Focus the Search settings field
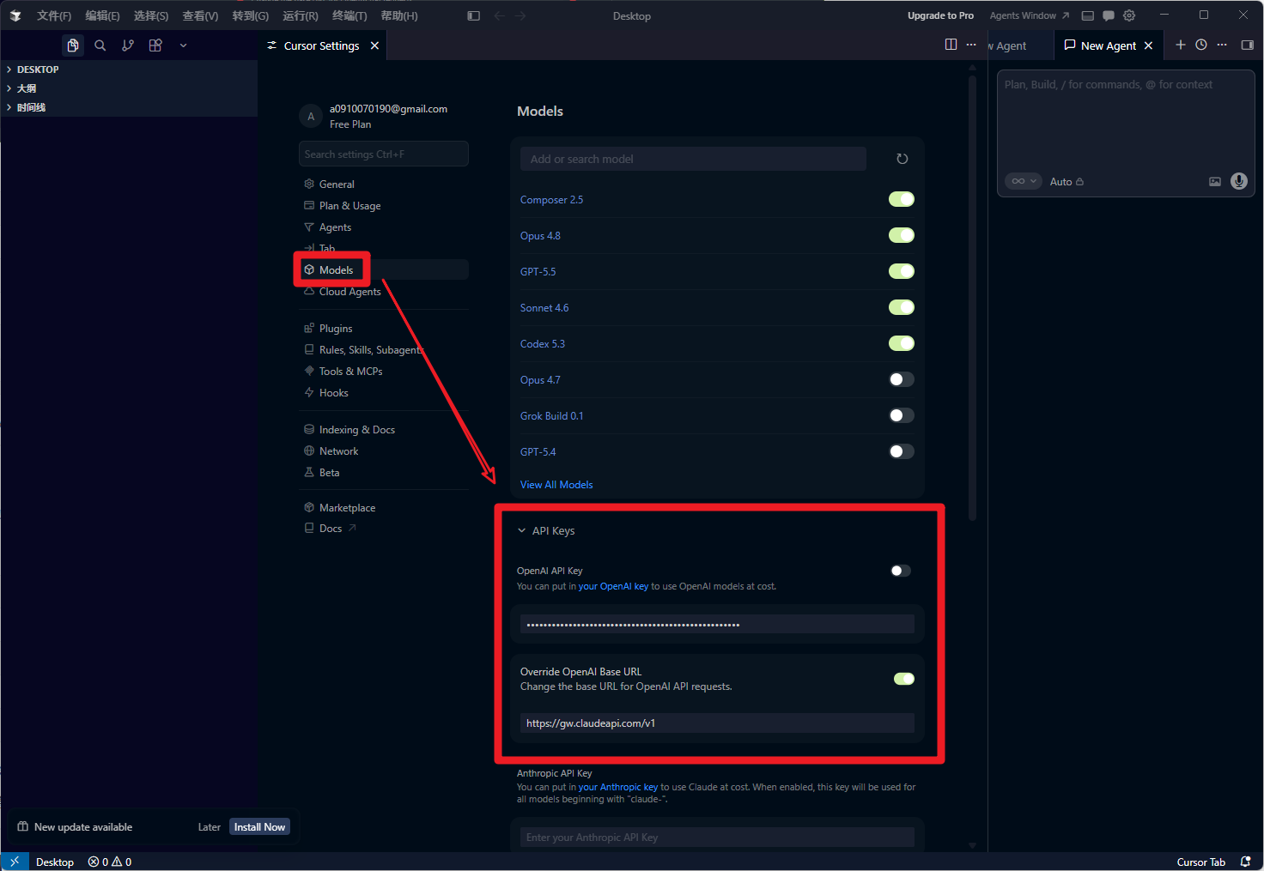Screen dimensions: 1264x871 (x=384, y=154)
